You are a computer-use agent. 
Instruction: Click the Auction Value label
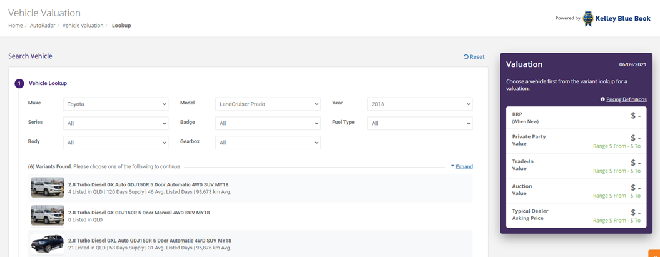click(522, 189)
